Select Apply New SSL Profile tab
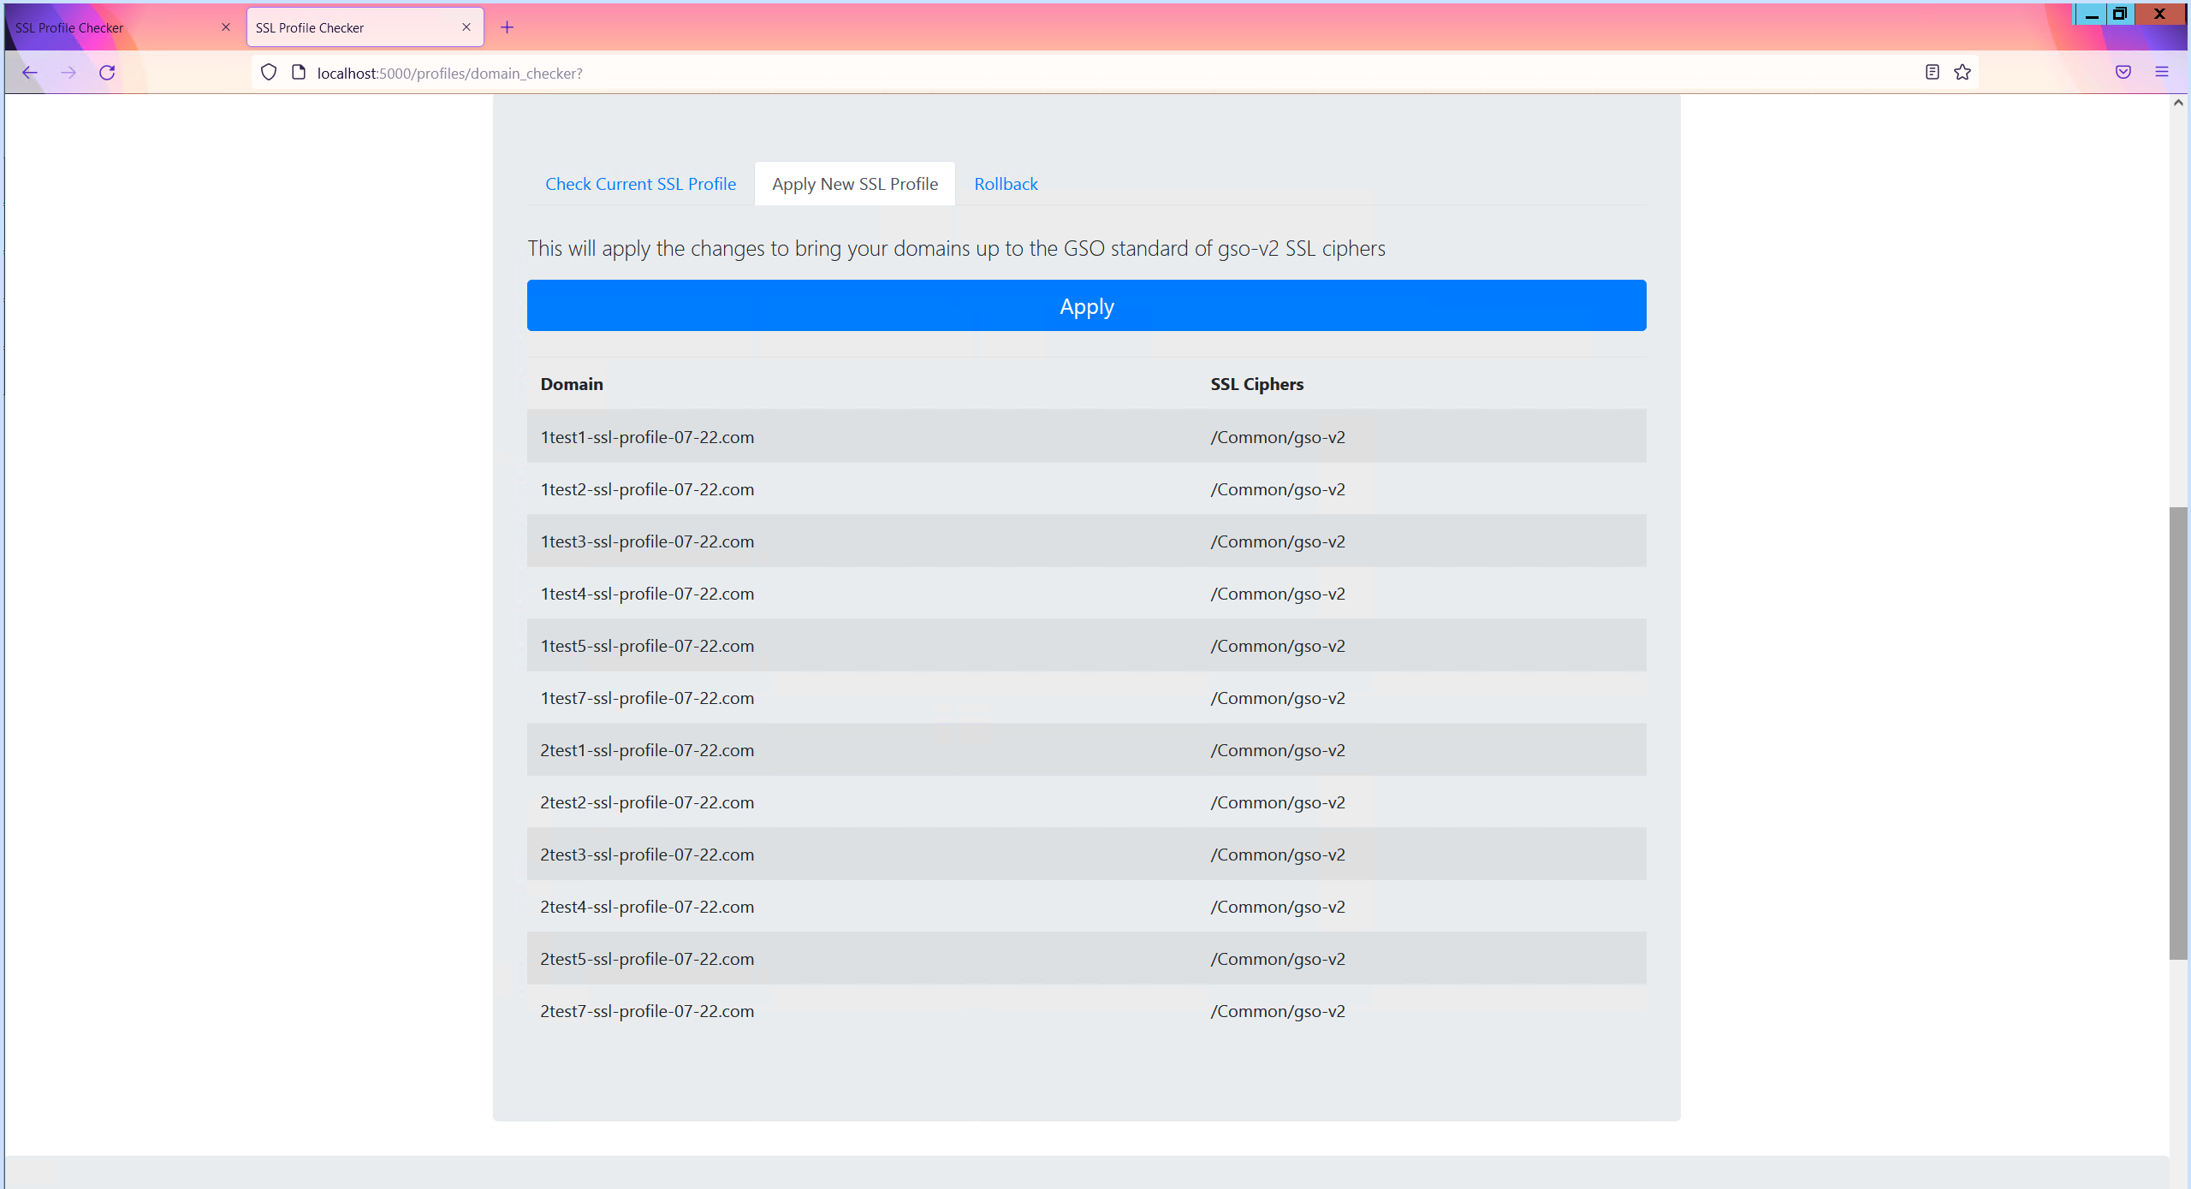The image size is (2191, 1189). 854,184
